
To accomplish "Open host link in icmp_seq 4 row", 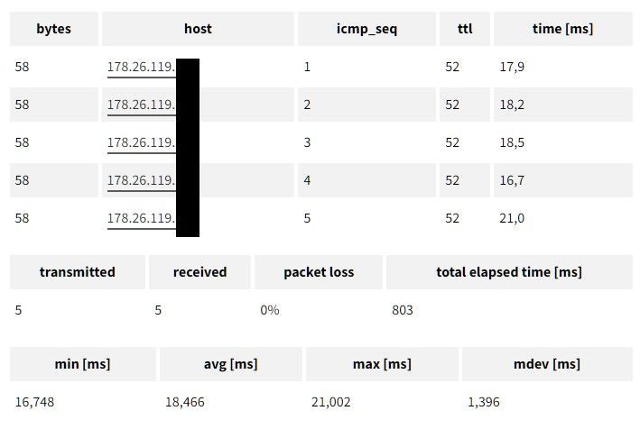I will pos(142,180).
